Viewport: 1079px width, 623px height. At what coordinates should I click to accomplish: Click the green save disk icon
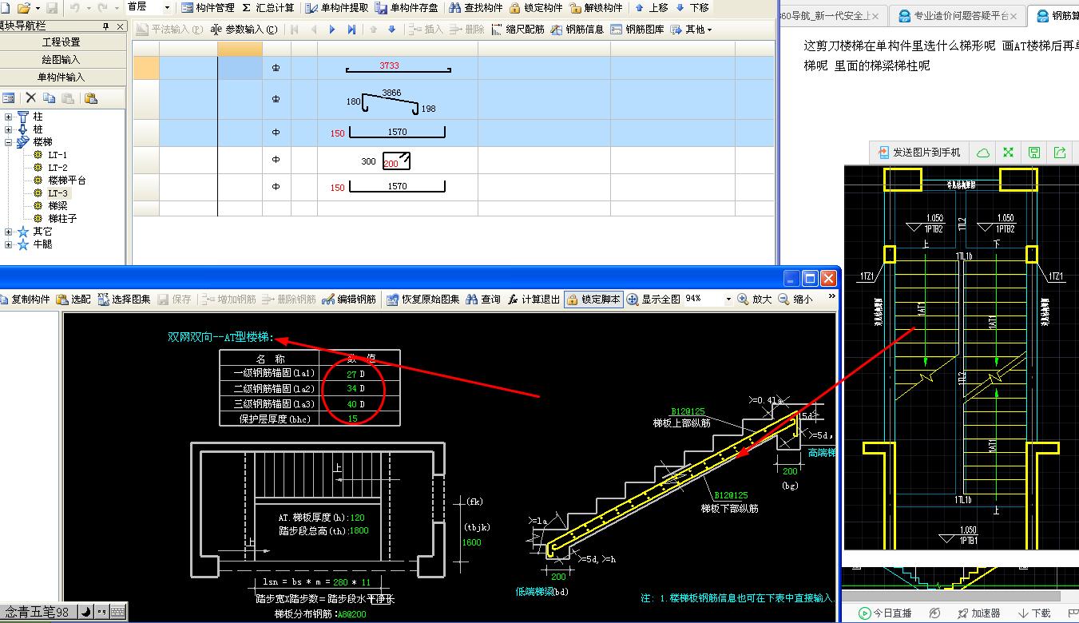pos(1034,153)
